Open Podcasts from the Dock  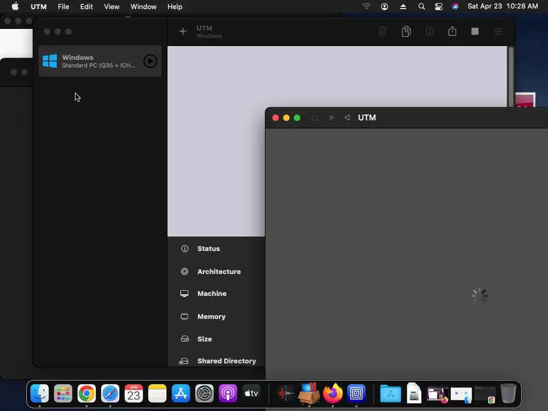coord(228,393)
